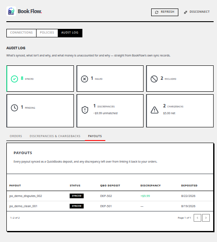
Task: Click the Book Flow logo icon
Action: pos(11,11)
